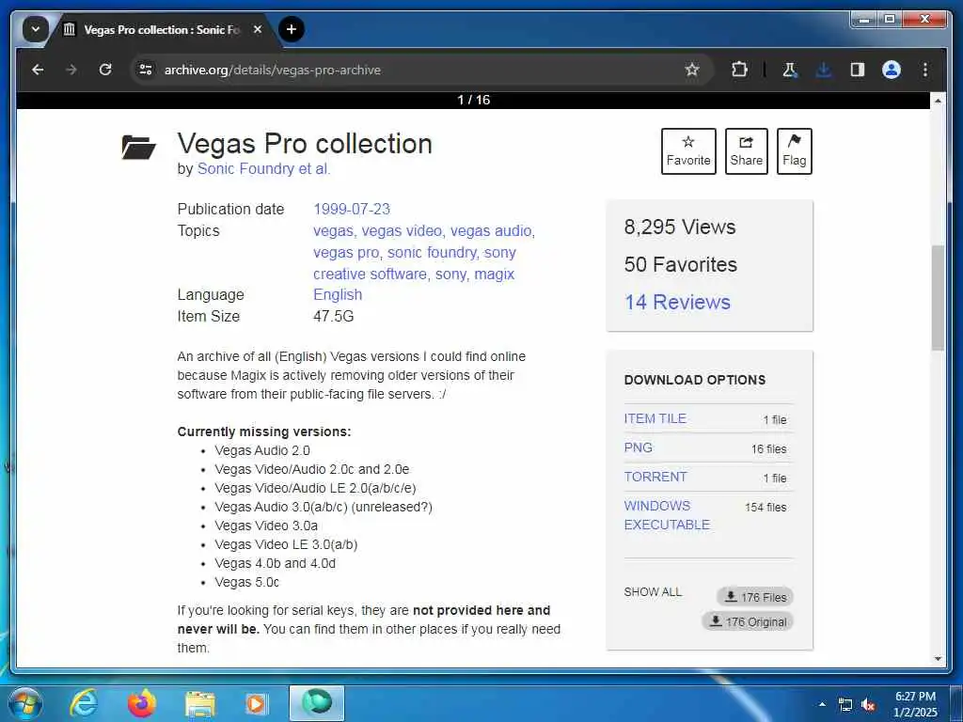Click the '8,295 Views' text
The height and width of the screenshot is (722, 963).
[x=680, y=228]
